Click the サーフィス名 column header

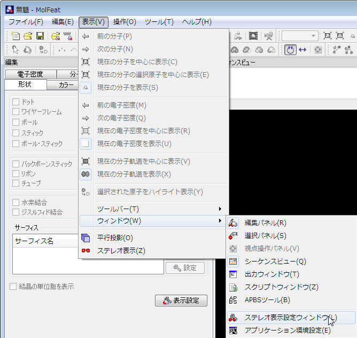click(x=45, y=241)
